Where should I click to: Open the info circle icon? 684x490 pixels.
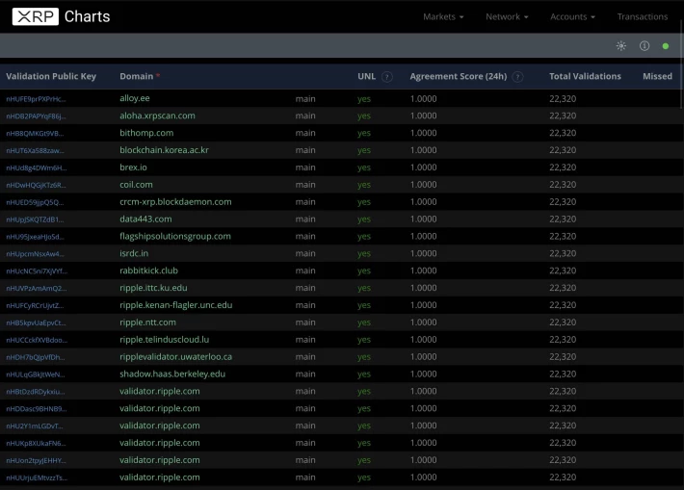645,46
